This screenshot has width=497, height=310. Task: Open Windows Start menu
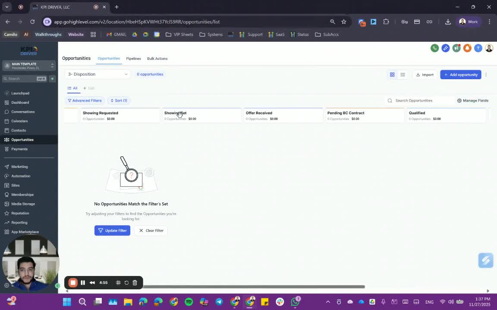[x=67, y=301]
